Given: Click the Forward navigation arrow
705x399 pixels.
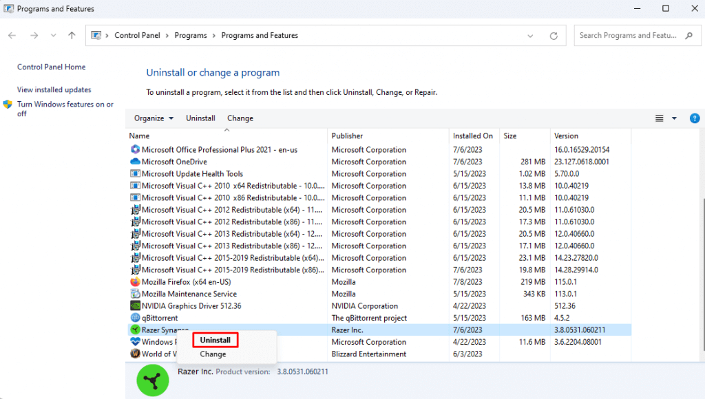Looking at the screenshot, I should [34, 36].
